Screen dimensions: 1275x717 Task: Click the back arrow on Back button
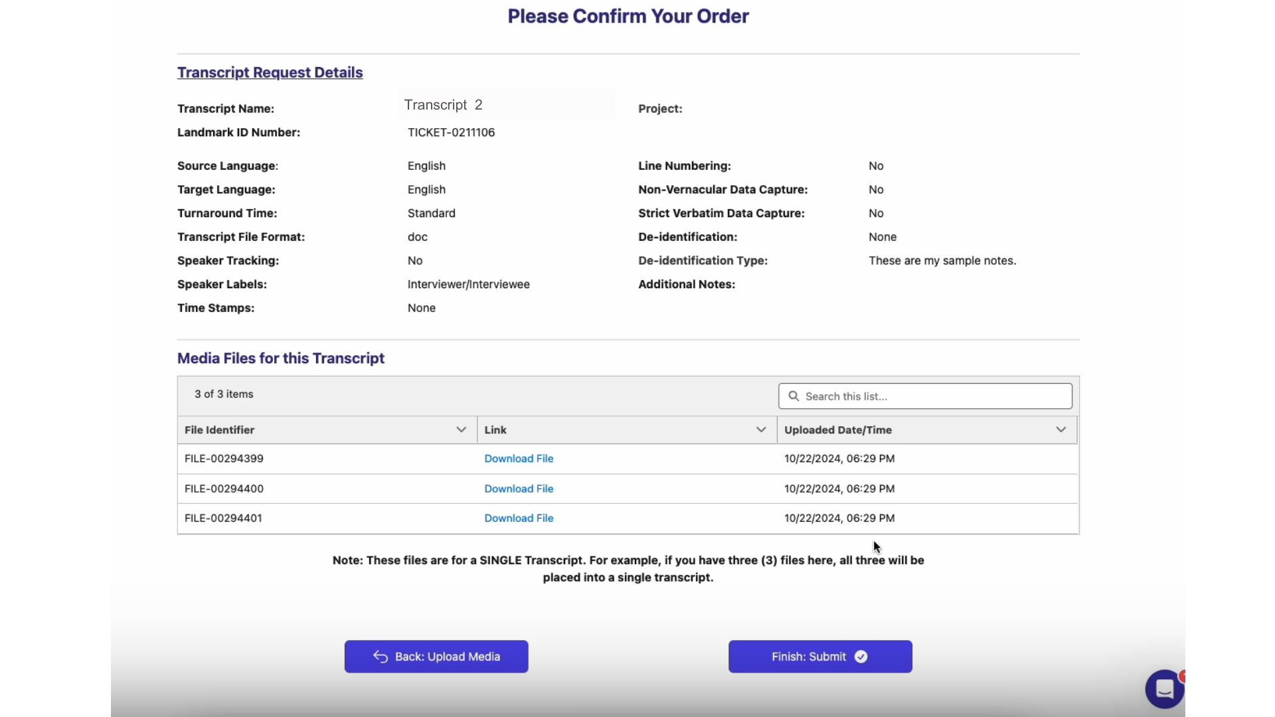pos(380,657)
